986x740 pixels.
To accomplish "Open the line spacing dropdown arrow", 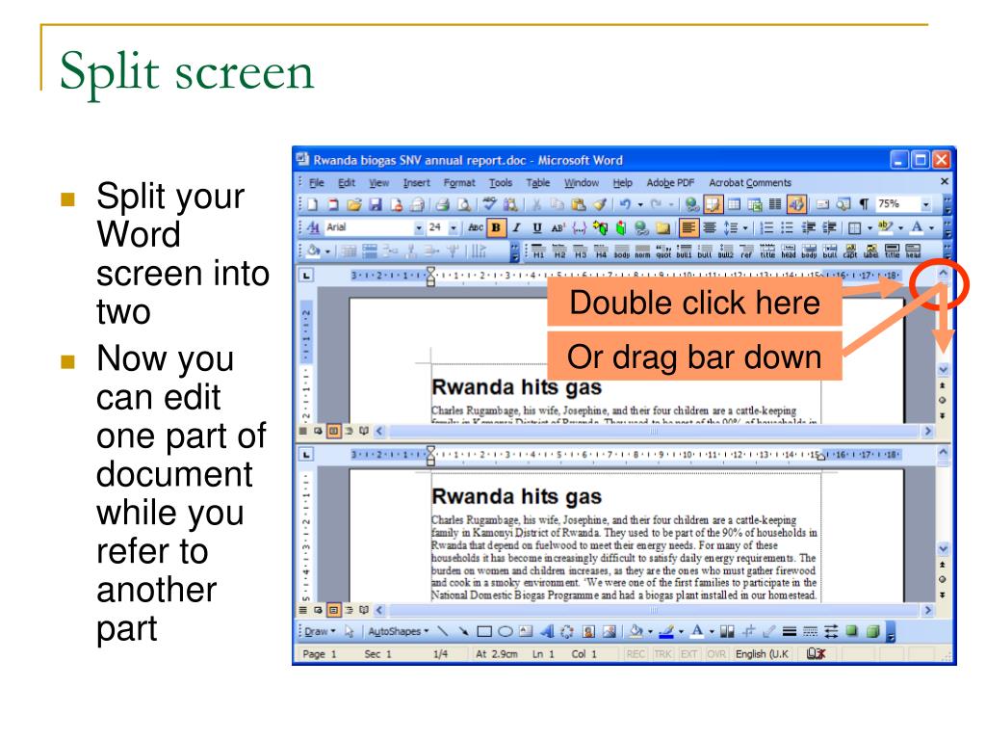I will coord(745,227).
